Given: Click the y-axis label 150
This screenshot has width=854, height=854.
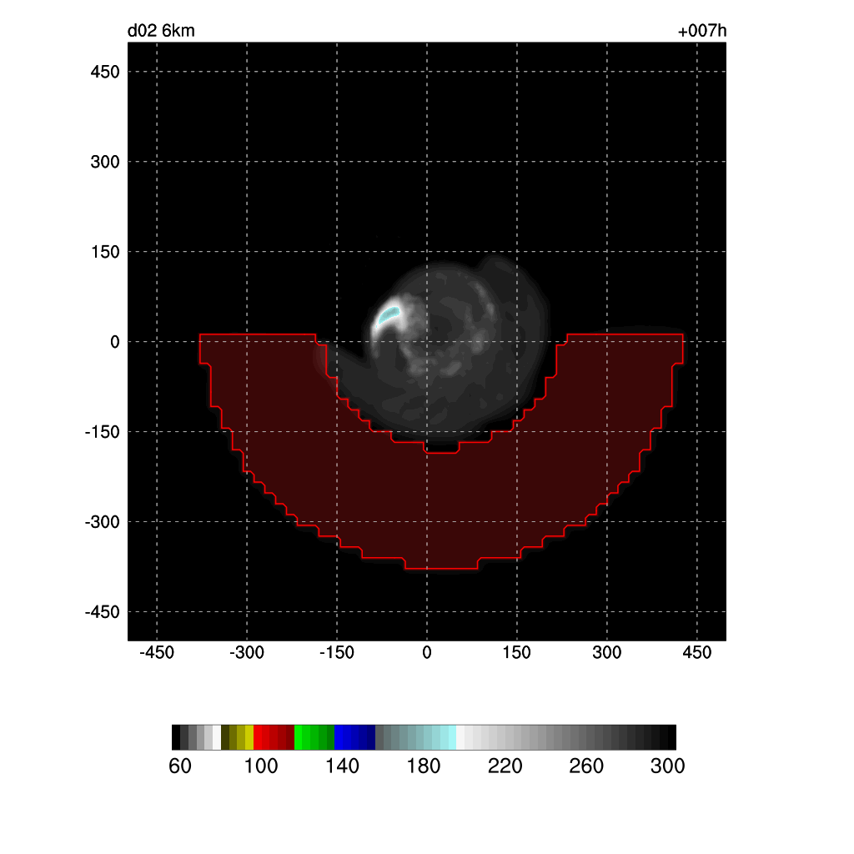Looking at the screenshot, I should [105, 252].
